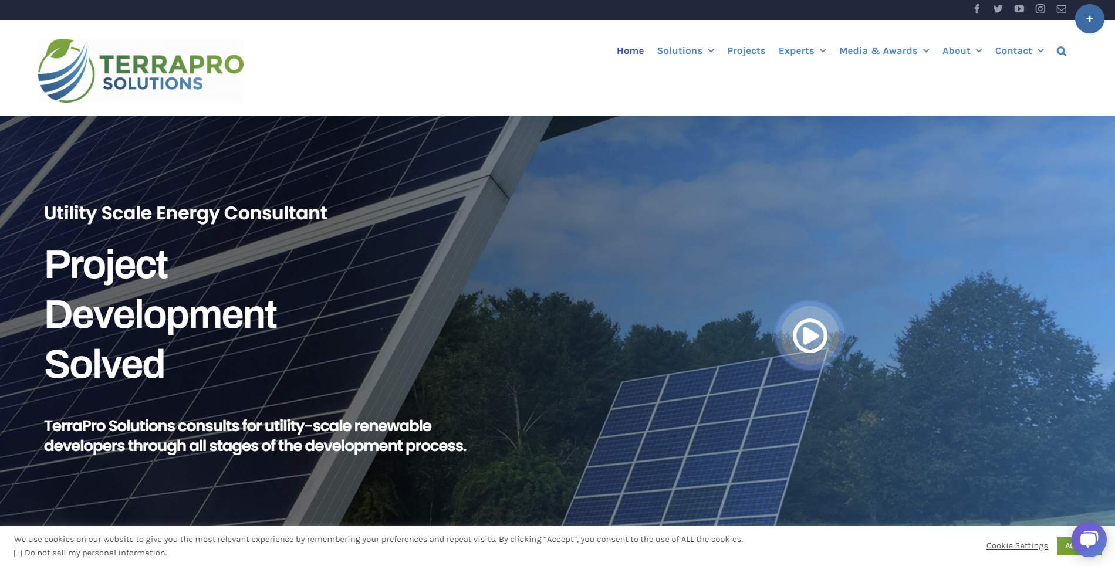The width and height of the screenshot is (1115, 566).
Task: Click the email envelope icon
Action: 1061,9
